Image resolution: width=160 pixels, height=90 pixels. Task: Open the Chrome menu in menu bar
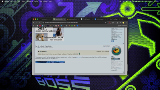tap(6, 1)
